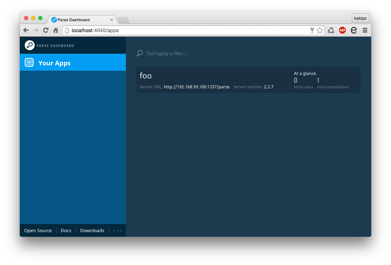Click the 'e' extension icon
Viewport: 391px width, 265px height.
point(354,30)
